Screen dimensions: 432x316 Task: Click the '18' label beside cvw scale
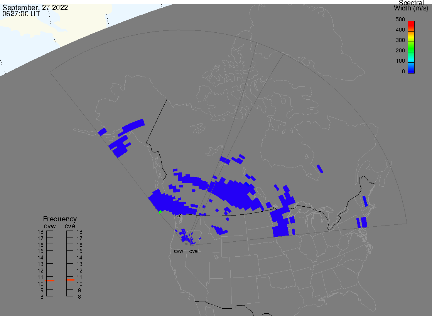pos(40,232)
